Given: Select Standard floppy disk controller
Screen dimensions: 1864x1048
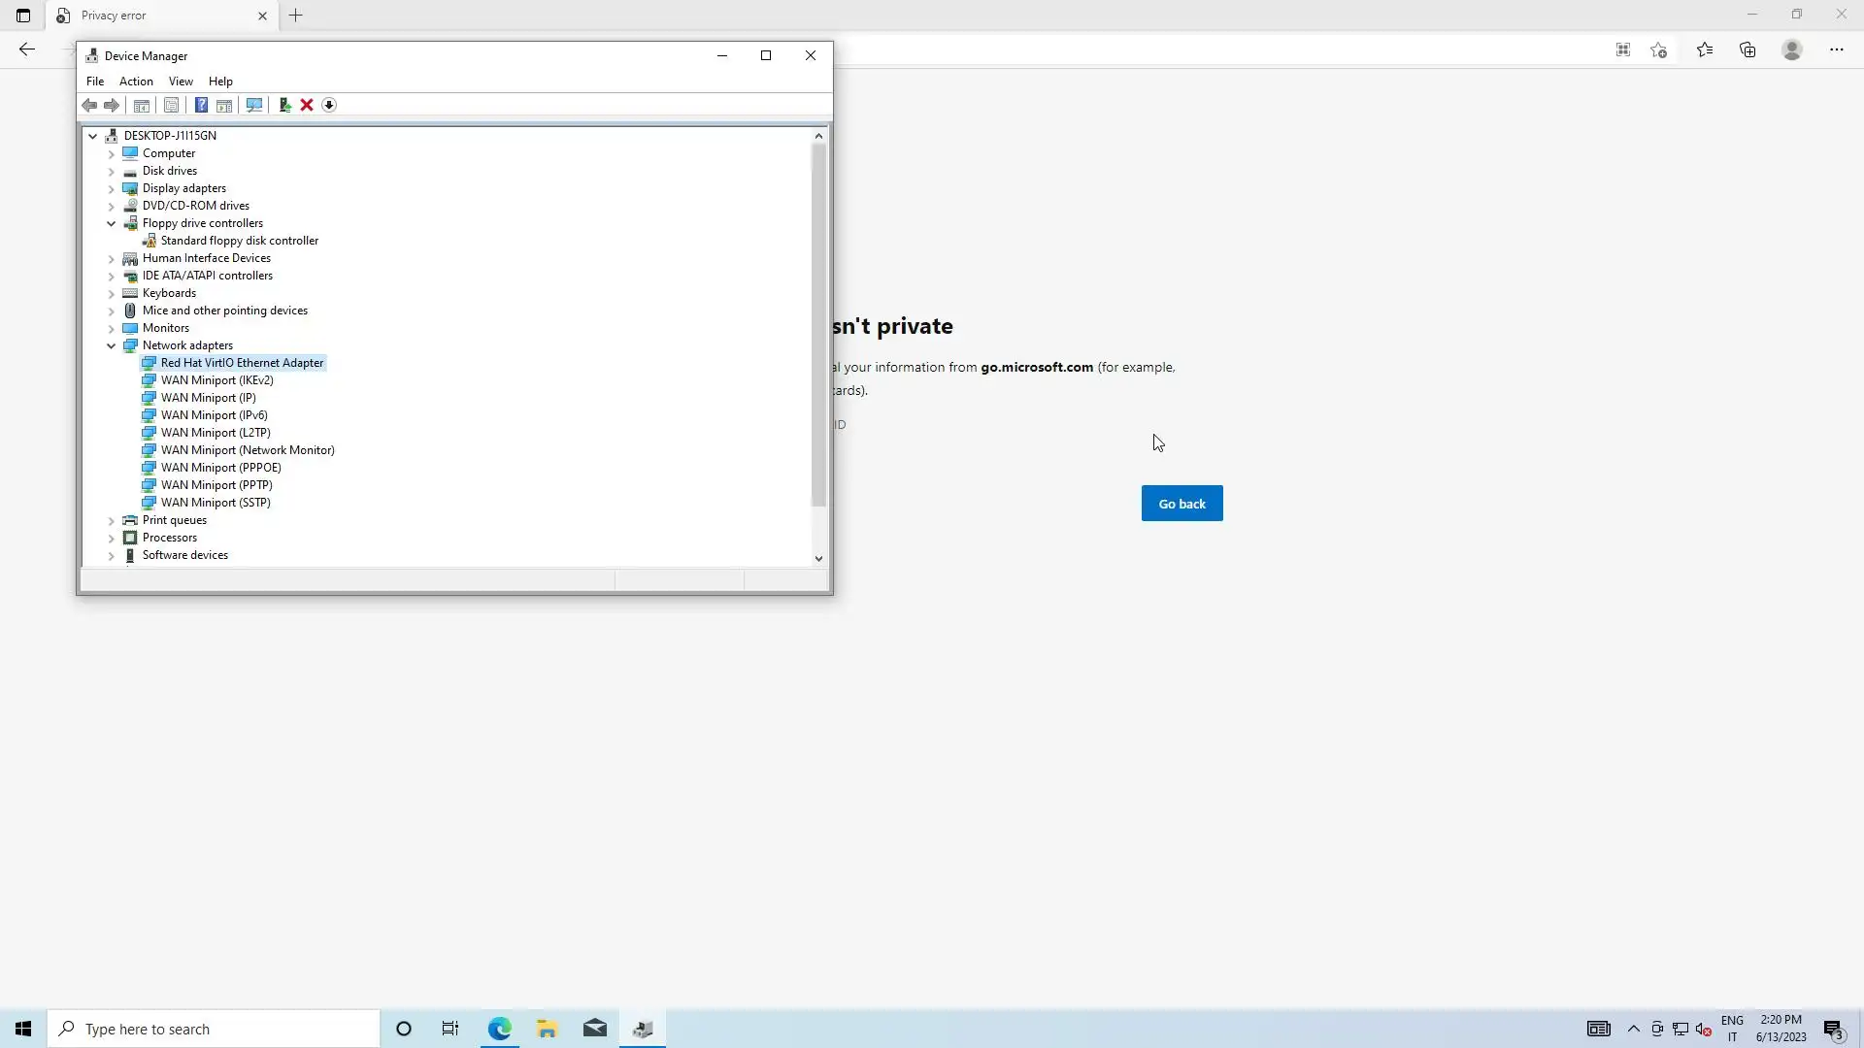Looking at the screenshot, I should point(239,241).
